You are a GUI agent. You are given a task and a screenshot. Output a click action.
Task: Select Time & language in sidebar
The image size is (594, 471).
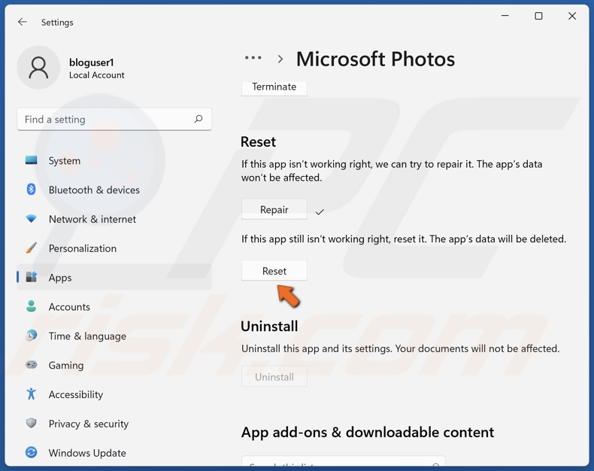(x=87, y=336)
